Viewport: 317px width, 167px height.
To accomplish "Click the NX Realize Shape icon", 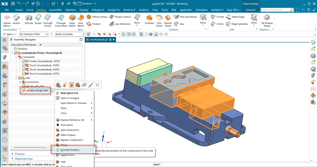I will click(266, 17).
